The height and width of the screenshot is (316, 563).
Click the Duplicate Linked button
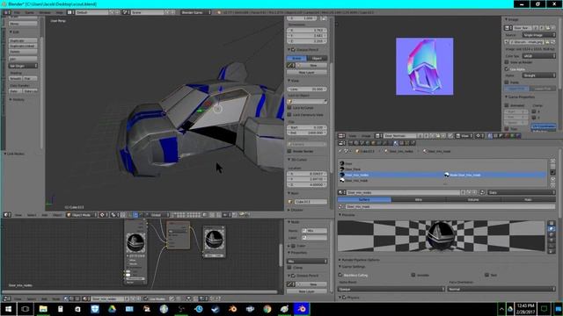pyautogui.click(x=23, y=47)
